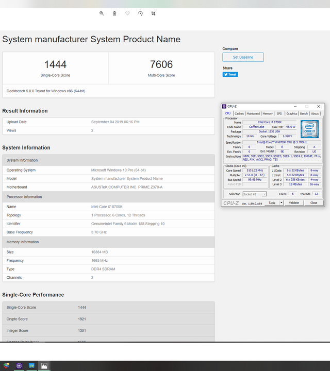
Task: Share result with the Tweet button
Action: point(230,75)
